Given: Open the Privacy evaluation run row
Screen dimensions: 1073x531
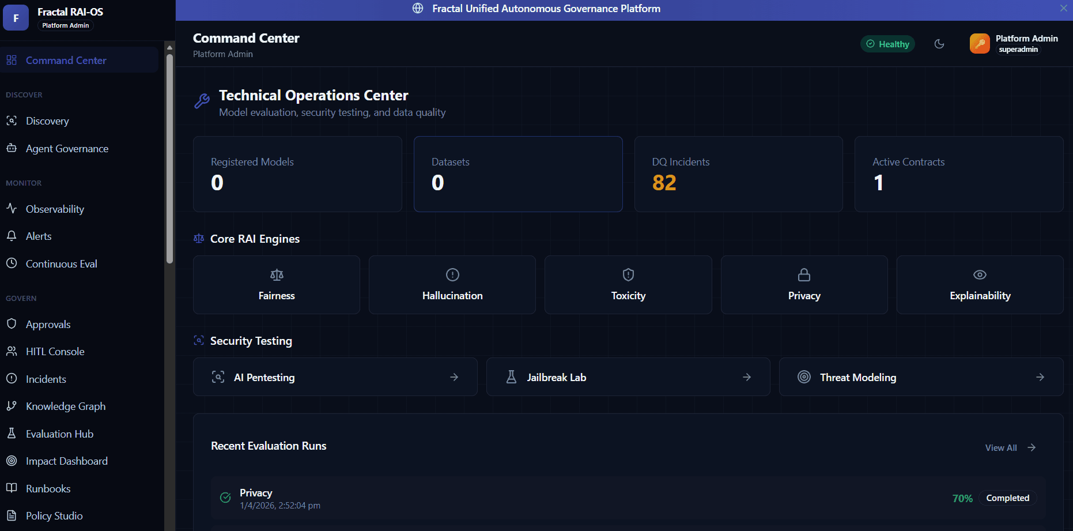Looking at the screenshot, I should point(628,498).
